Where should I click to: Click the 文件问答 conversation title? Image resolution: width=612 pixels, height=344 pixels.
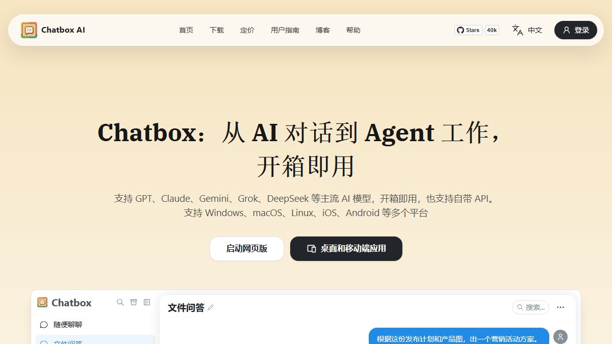click(186, 307)
